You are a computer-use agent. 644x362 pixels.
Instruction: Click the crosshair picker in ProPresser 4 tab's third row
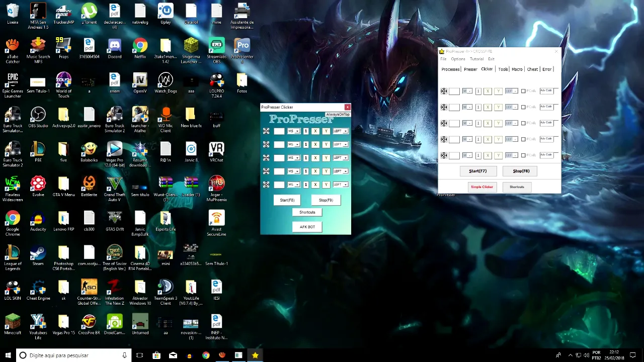(x=444, y=123)
